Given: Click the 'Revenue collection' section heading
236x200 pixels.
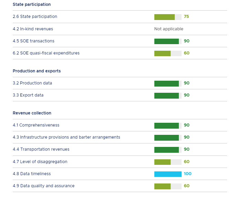Looking at the screenshot, I should 32,113.
